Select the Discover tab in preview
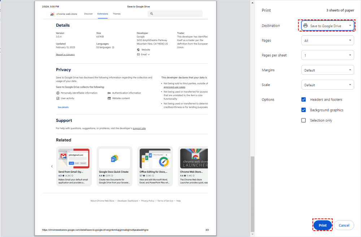The image size is (361, 237). pyautogui.click(x=88, y=14)
